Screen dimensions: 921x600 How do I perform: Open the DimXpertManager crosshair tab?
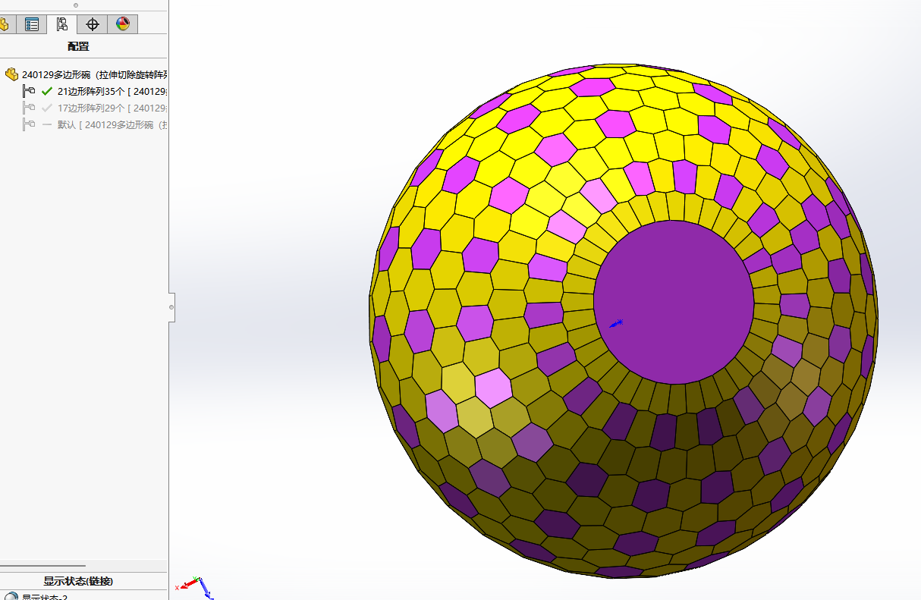coord(93,24)
